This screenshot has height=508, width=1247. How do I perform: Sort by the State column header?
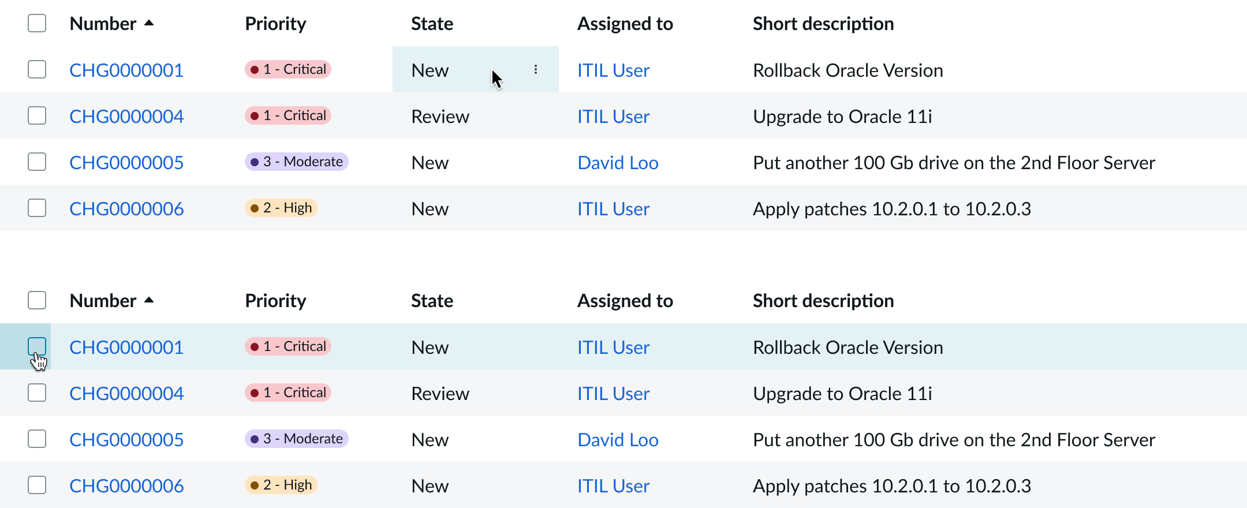(431, 23)
